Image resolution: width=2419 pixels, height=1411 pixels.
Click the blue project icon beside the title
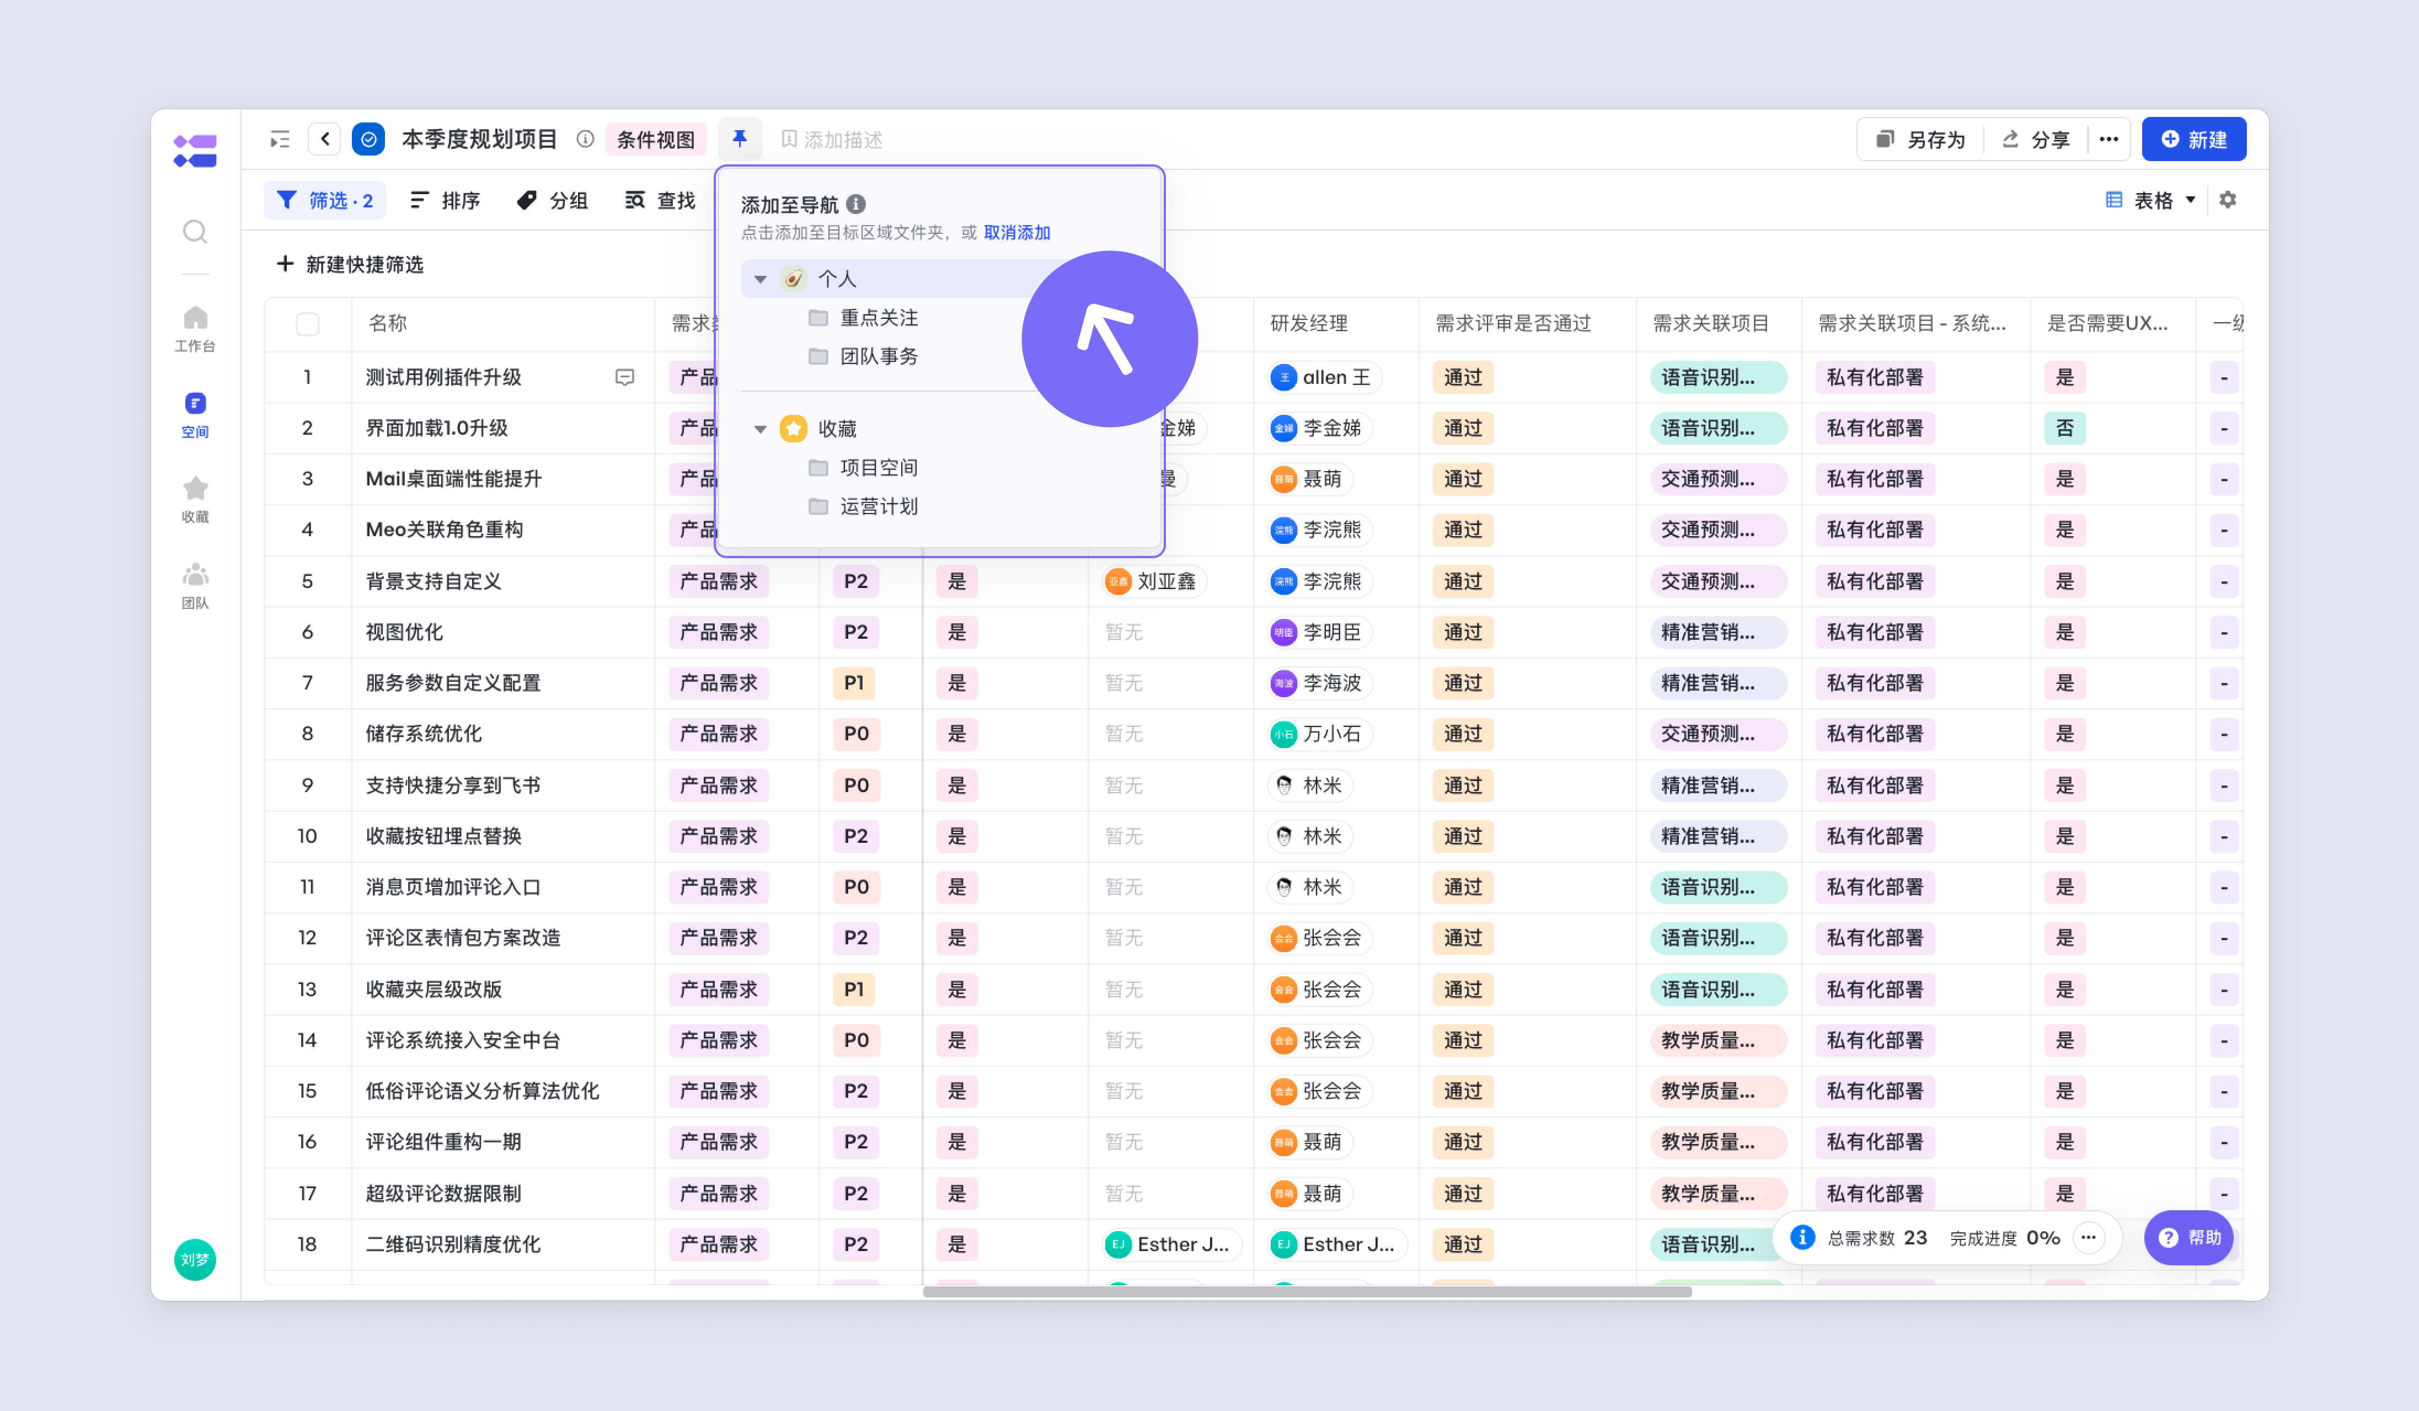tap(368, 139)
